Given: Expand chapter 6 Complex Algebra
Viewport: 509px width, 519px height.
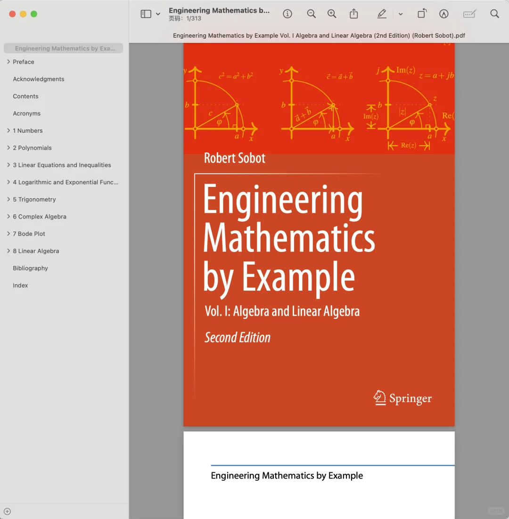Looking at the screenshot, I should [x=8, y=217].
